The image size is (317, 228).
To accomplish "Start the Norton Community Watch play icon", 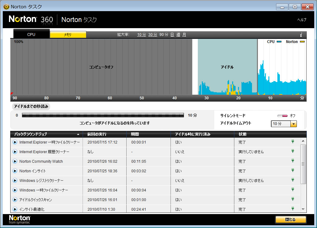I will 15,161.
